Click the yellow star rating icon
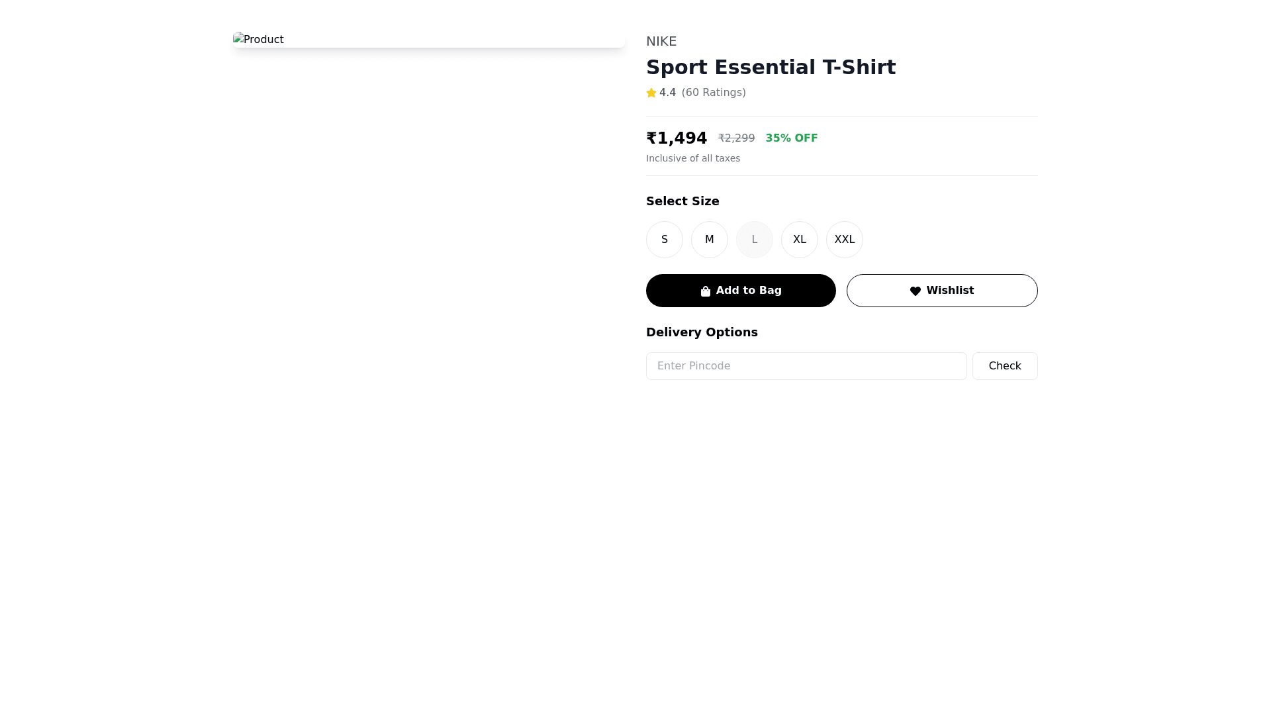This screenshot has height=715, width=1271. coord(651,93)
